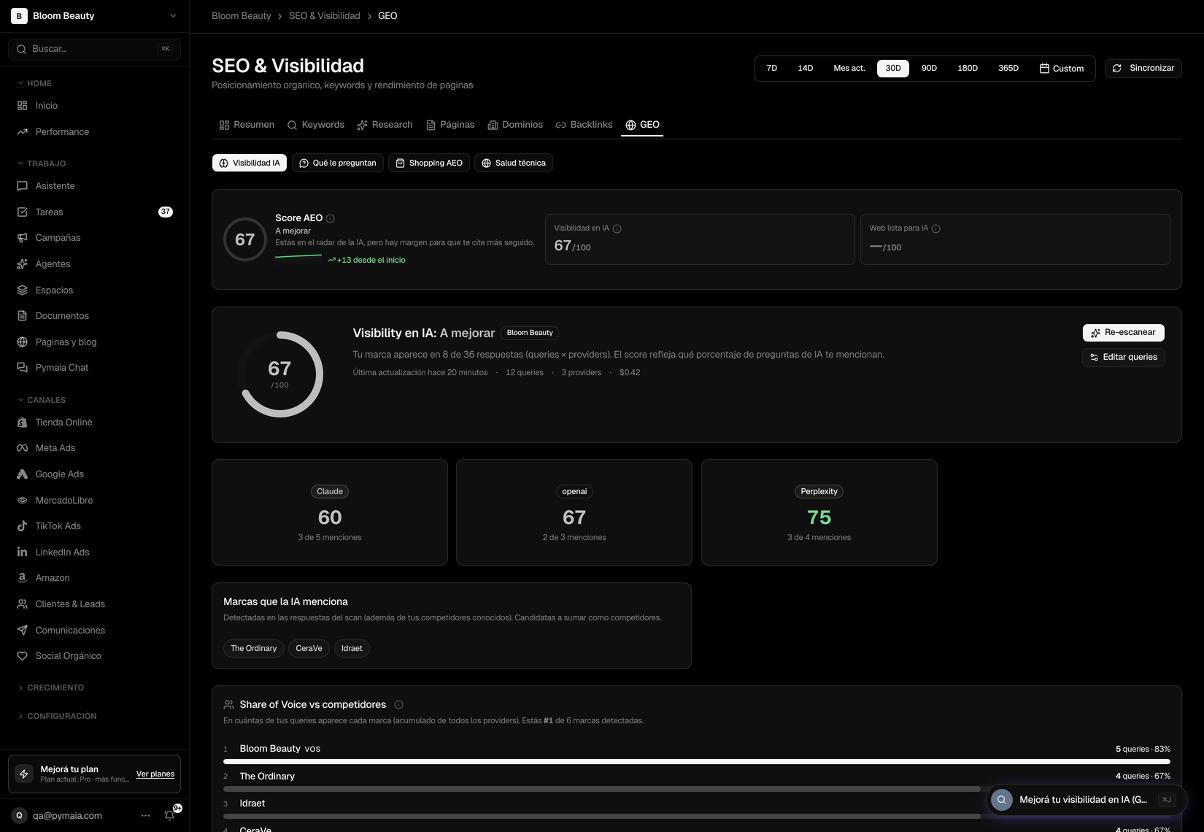Screen dimensions: 1204x832
Task: Open the MercadoLibre icon
Action: (x=22, y=501)
